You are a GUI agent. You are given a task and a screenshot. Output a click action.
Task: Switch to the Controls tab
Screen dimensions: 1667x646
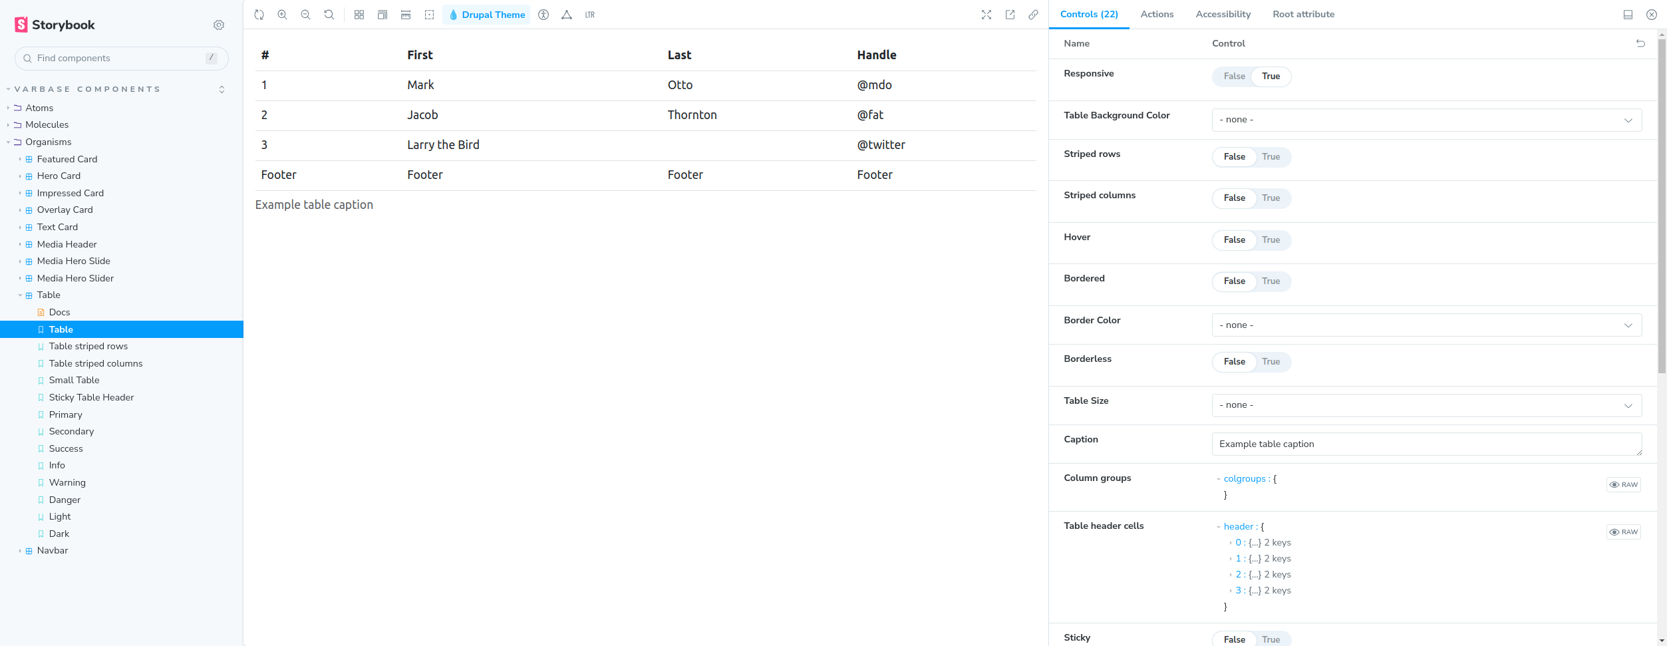pos(1089,14)
